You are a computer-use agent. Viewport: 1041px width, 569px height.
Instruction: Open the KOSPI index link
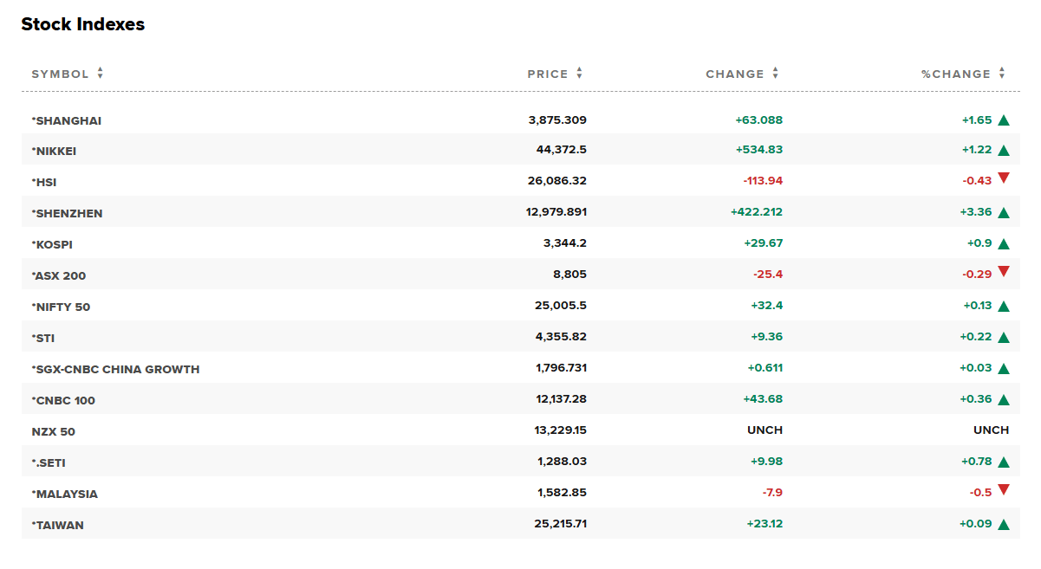pyautogui.click(x=54, y=244)
